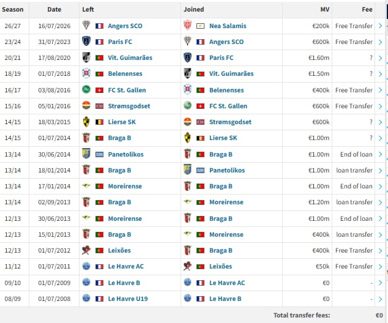Open the Le Havre AC link in Left column
Screen dimensions: 388x323
125,267
